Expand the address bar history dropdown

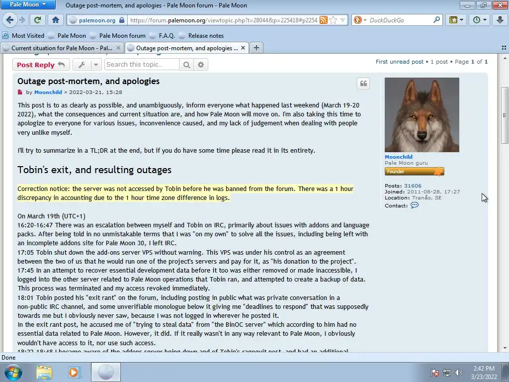click(x=342, y=20)
